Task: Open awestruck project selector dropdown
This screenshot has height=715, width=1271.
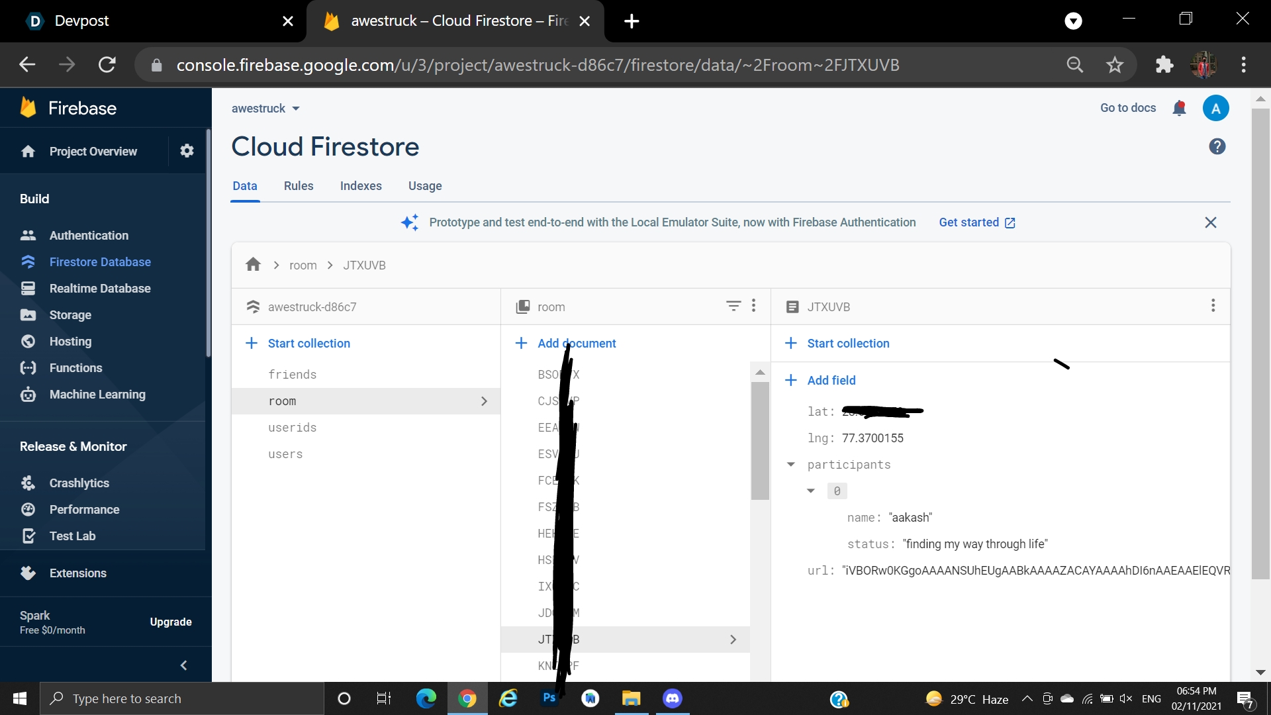Action: click(265, 109)
